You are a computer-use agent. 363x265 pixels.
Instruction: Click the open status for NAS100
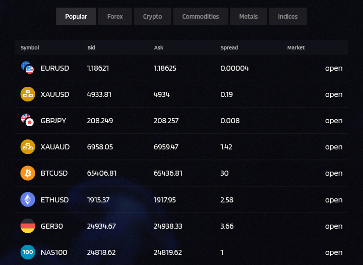pyautogui.click(x=333, y=252)
